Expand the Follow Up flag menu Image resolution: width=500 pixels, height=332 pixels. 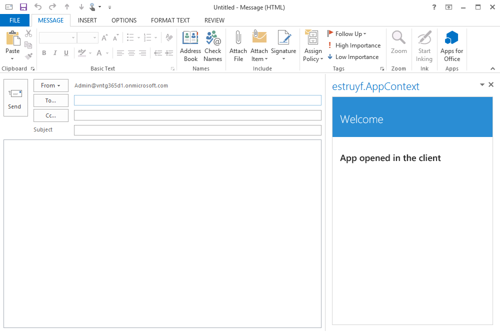(x=346, y=34)
